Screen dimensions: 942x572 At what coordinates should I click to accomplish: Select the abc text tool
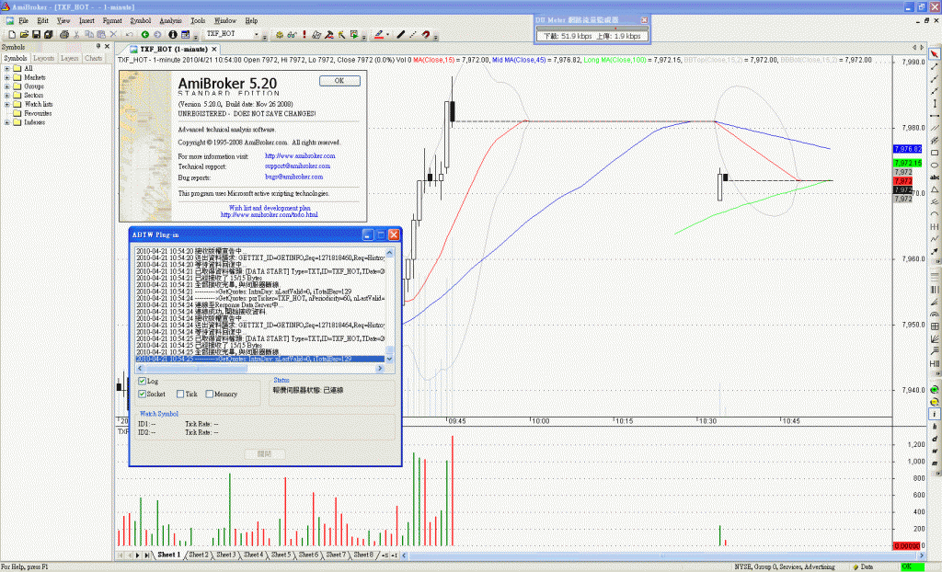pyautogui.click(x=935, y=177)
